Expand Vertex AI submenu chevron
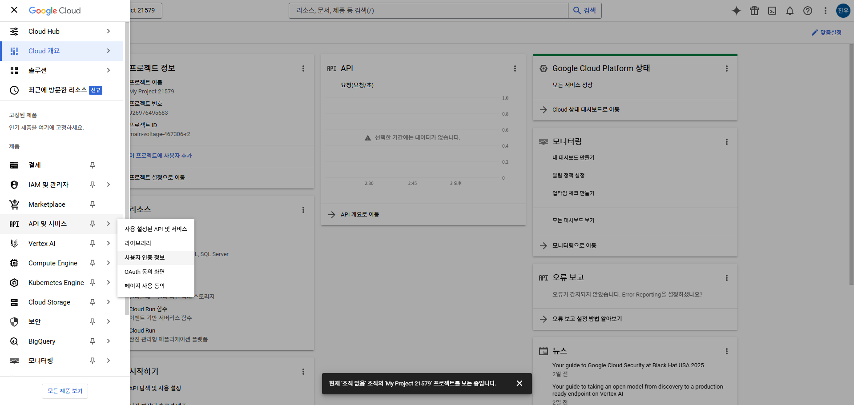The height and width of the screenshot is (405, 854). click(x=109, y=243)
